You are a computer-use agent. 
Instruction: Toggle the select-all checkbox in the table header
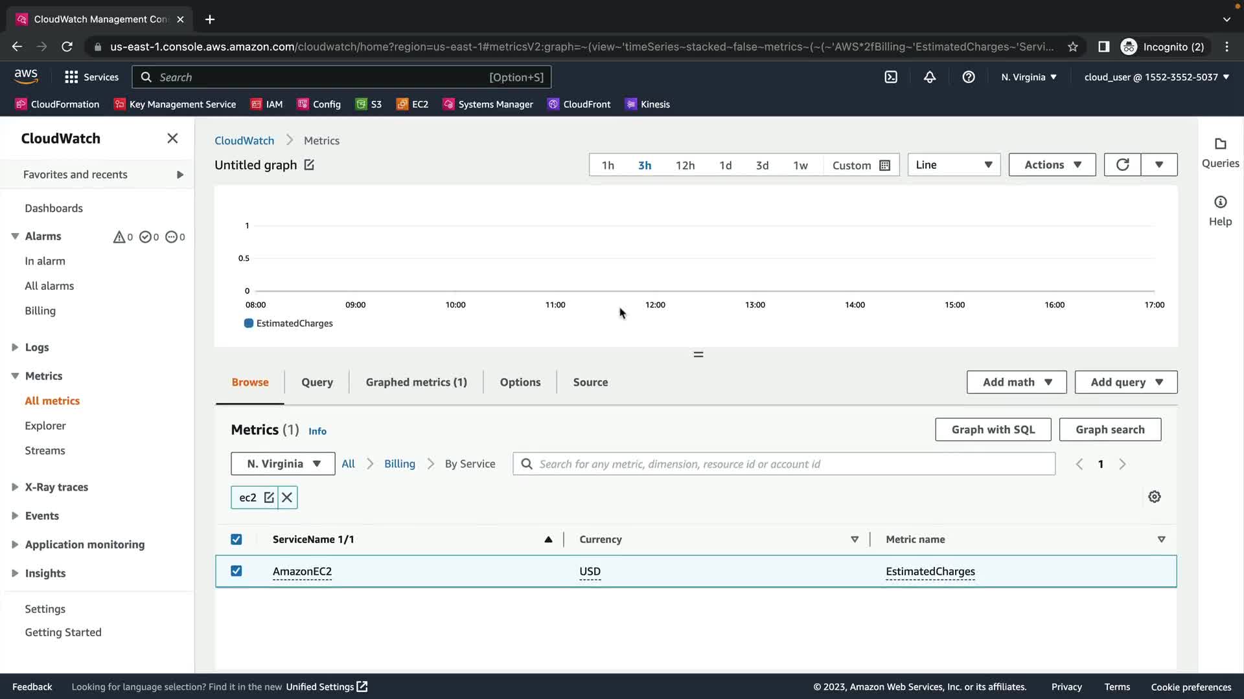tap(236, 539)
